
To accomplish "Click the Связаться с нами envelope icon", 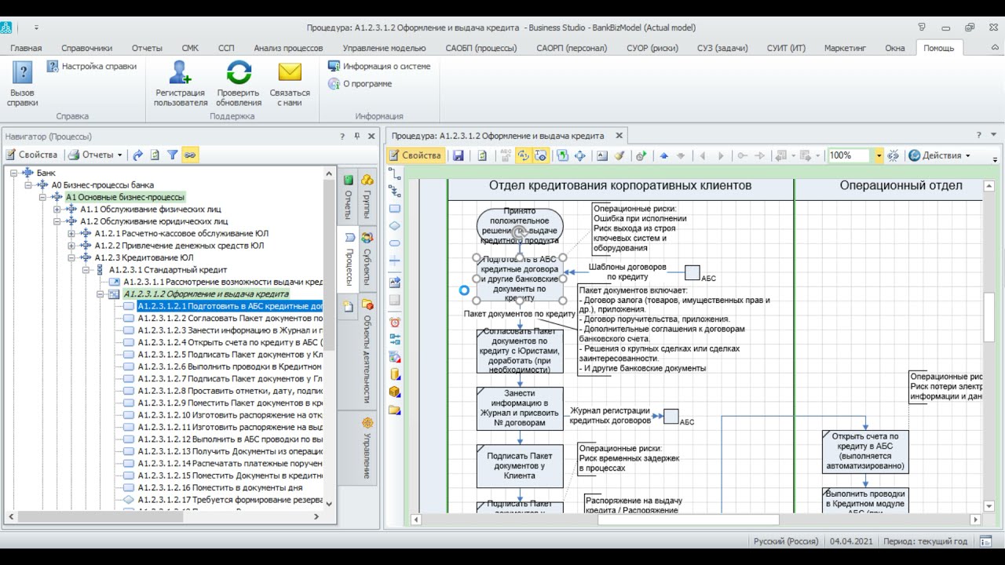I will click(x=290, y=73).
